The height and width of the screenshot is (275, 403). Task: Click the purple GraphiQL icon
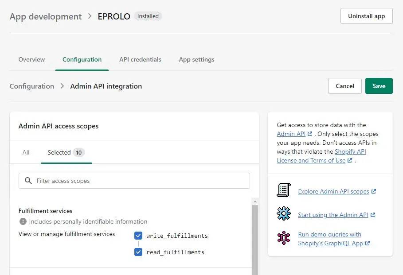click(284, 237)
